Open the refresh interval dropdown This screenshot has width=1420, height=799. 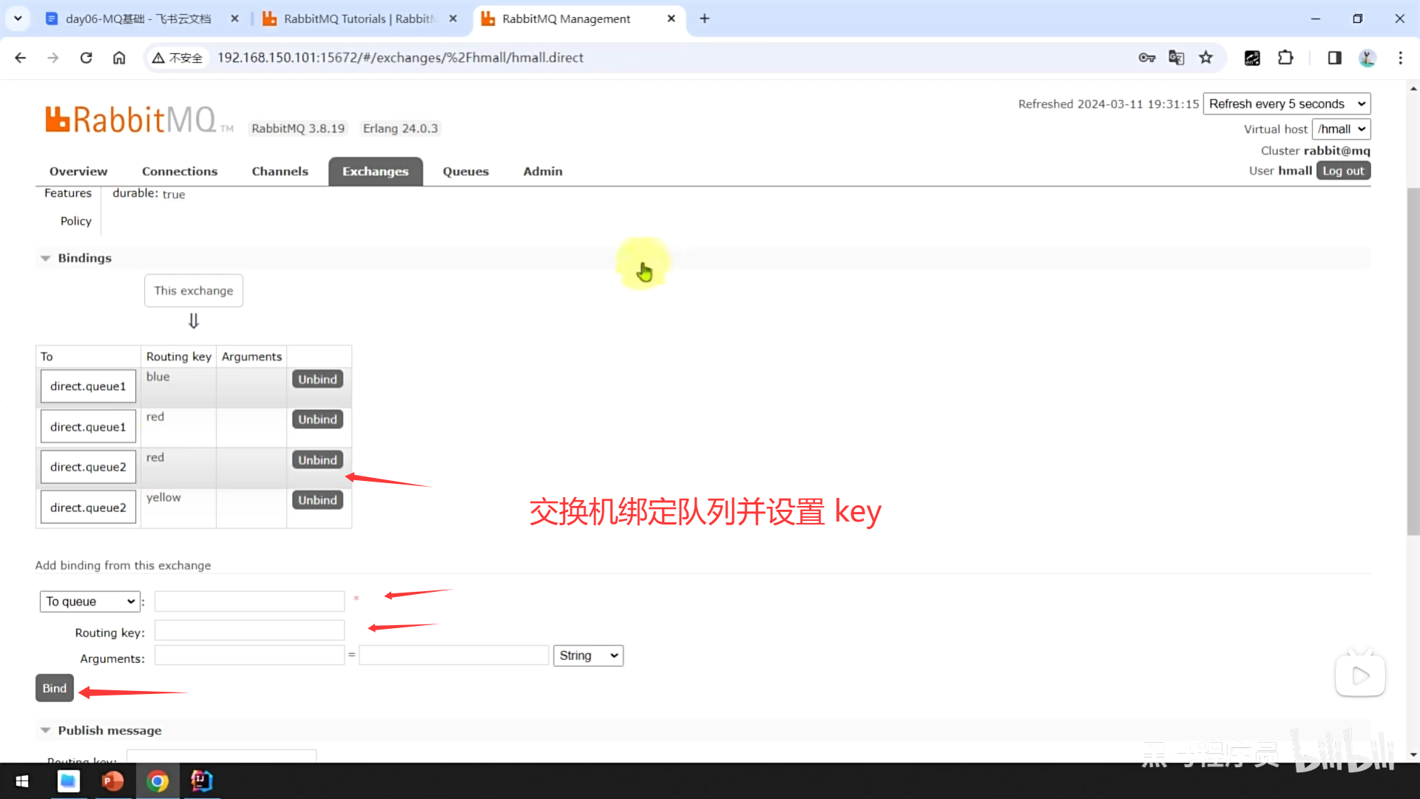[1286, 104]
